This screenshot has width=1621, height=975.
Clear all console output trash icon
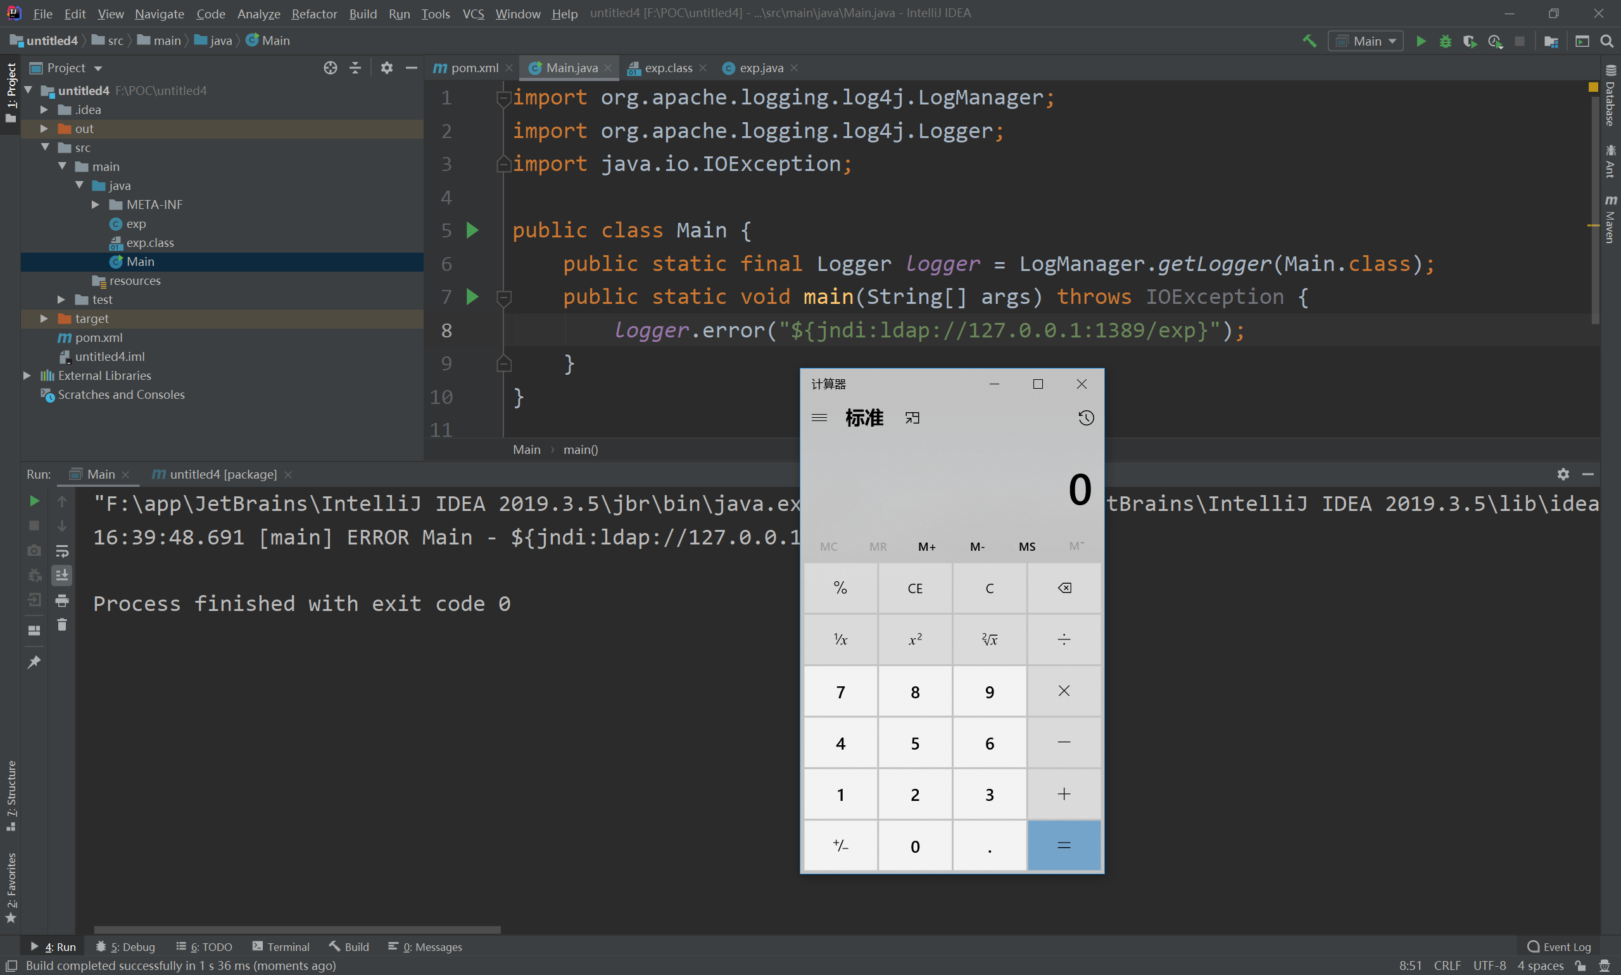[x=62, y=624]
